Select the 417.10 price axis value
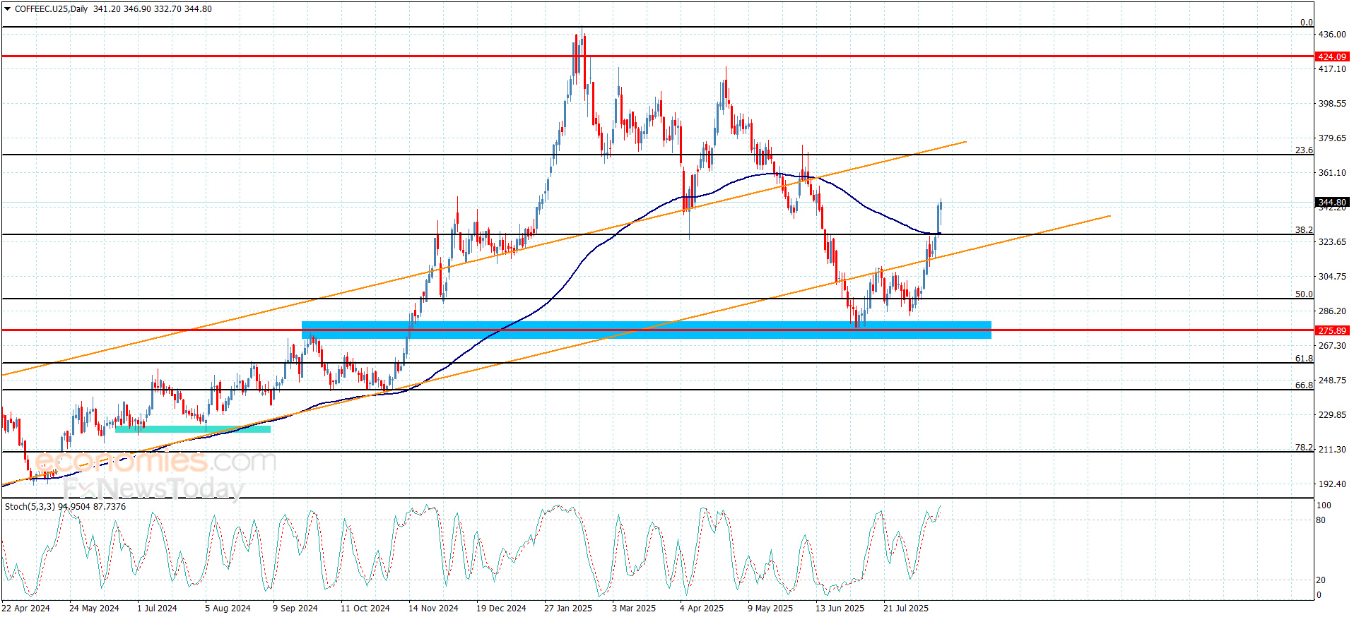The image size is (1354, 617). (1332, 69)
